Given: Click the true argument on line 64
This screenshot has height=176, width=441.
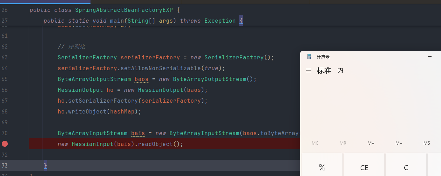Looking at the screenshot, I should coord(211,68).
